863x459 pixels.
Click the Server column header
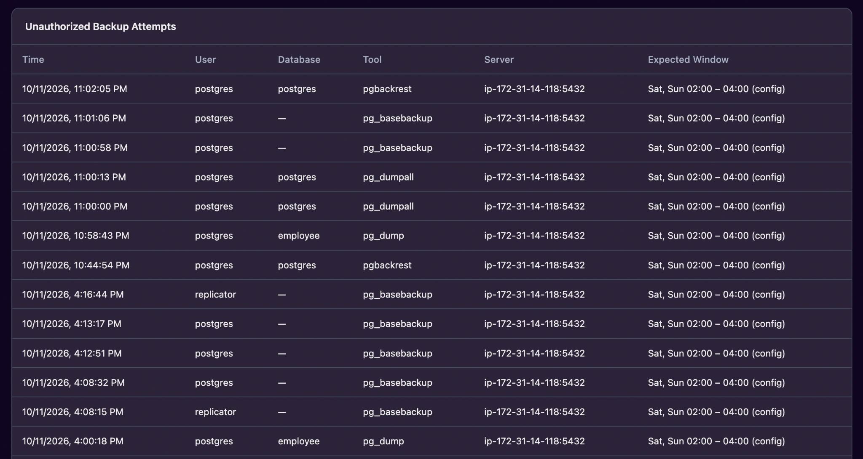pyautogui.click(x=499, y=59)
